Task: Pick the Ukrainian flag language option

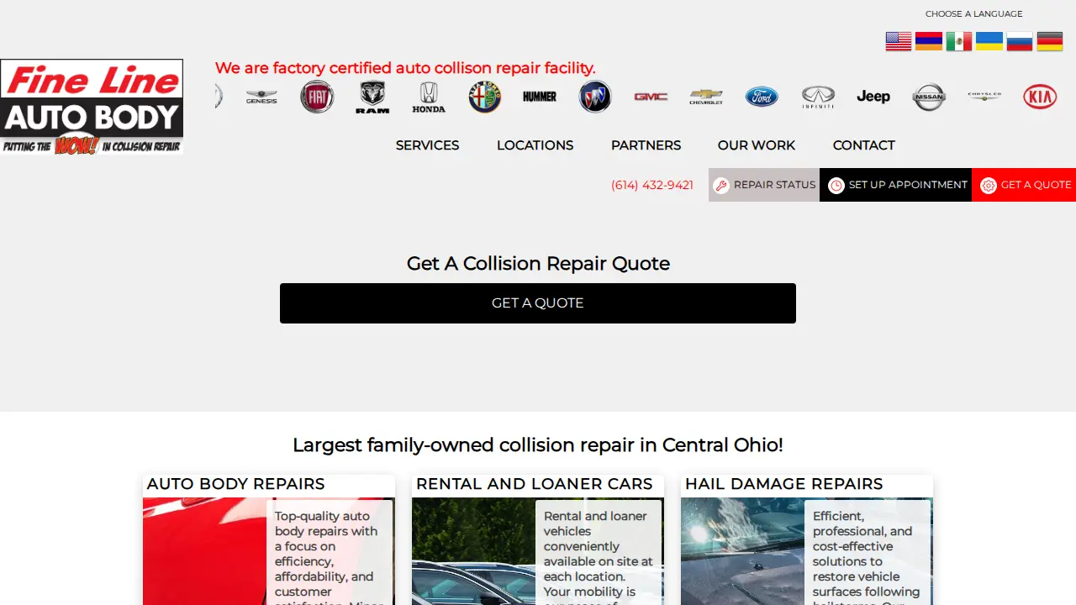Action: click(989, 41)
